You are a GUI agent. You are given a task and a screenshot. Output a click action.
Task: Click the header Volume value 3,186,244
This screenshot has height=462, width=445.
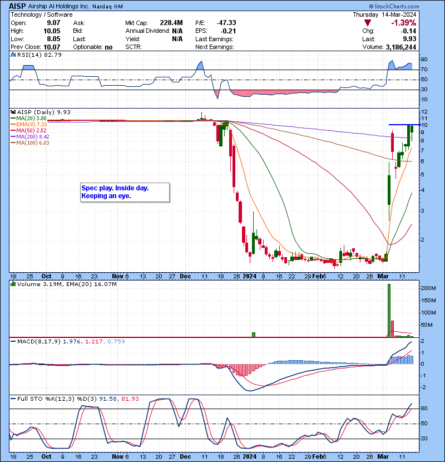tap(401, 47)
